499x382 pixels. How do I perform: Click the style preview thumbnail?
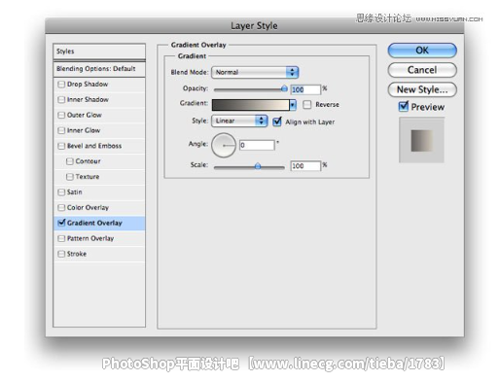(x=421, y=140)
